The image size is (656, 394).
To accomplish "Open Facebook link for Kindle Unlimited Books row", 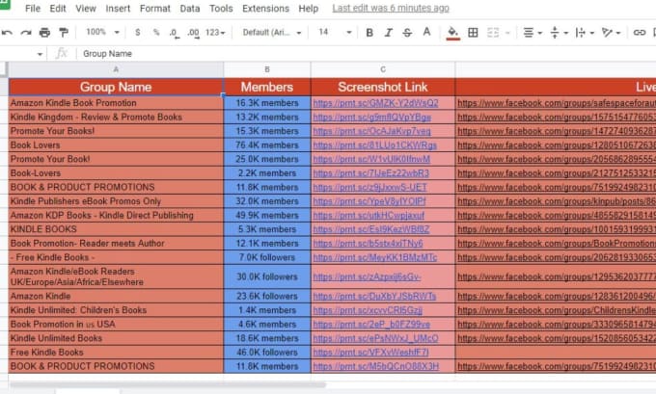I will tap(557, 338).
